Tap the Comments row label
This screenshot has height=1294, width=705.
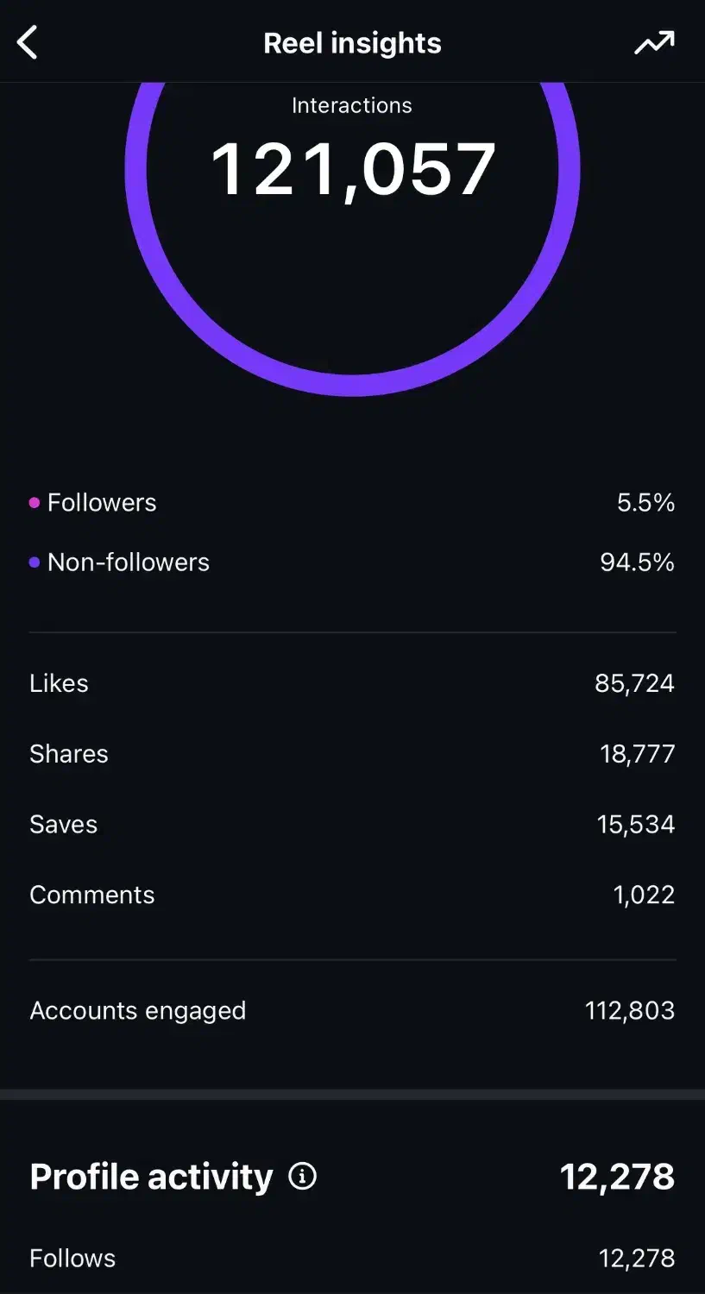coord(92,895)
